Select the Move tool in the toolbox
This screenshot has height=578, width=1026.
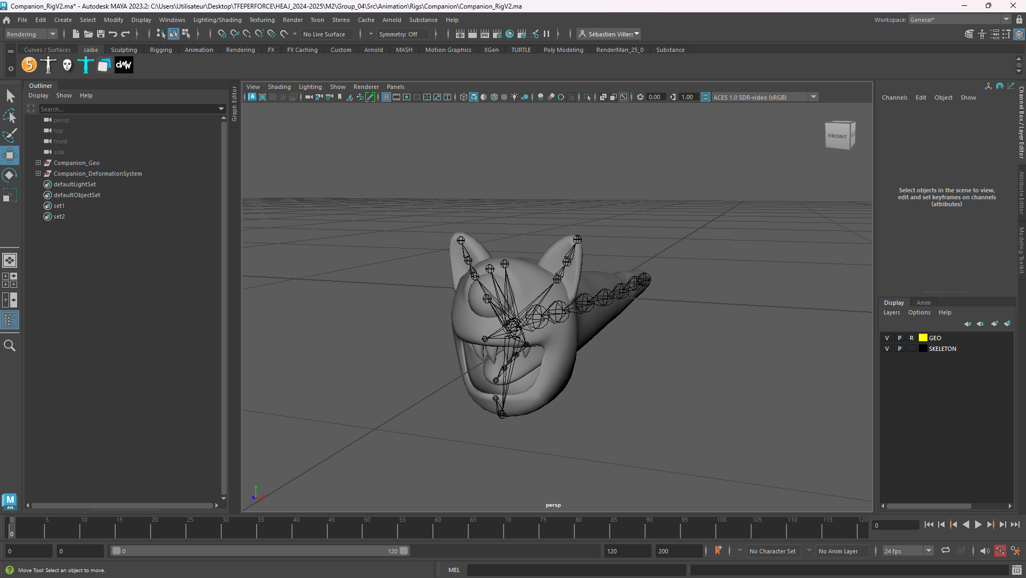click(10, 156)
